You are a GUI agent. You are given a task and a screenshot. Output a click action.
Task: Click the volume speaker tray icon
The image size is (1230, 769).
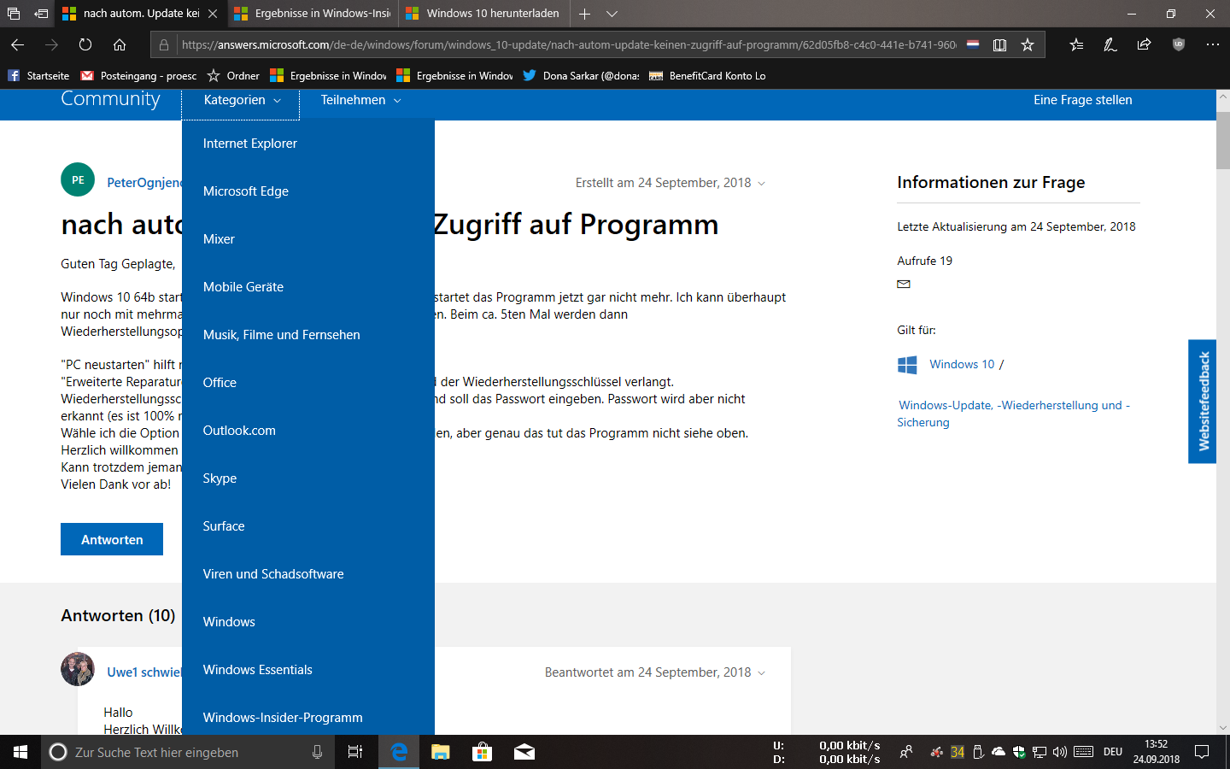[x=1060, y=752]
